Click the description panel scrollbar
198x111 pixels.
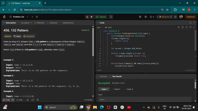click(x=93, y=42)
